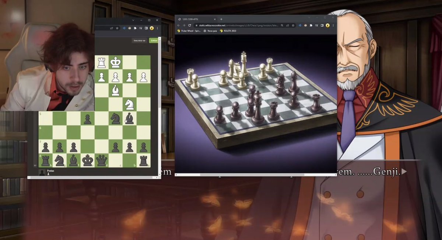The width and height of the screenshot is (442, 240).
Task: Minimize the chess.com browser window
Action: click(141, 20)
